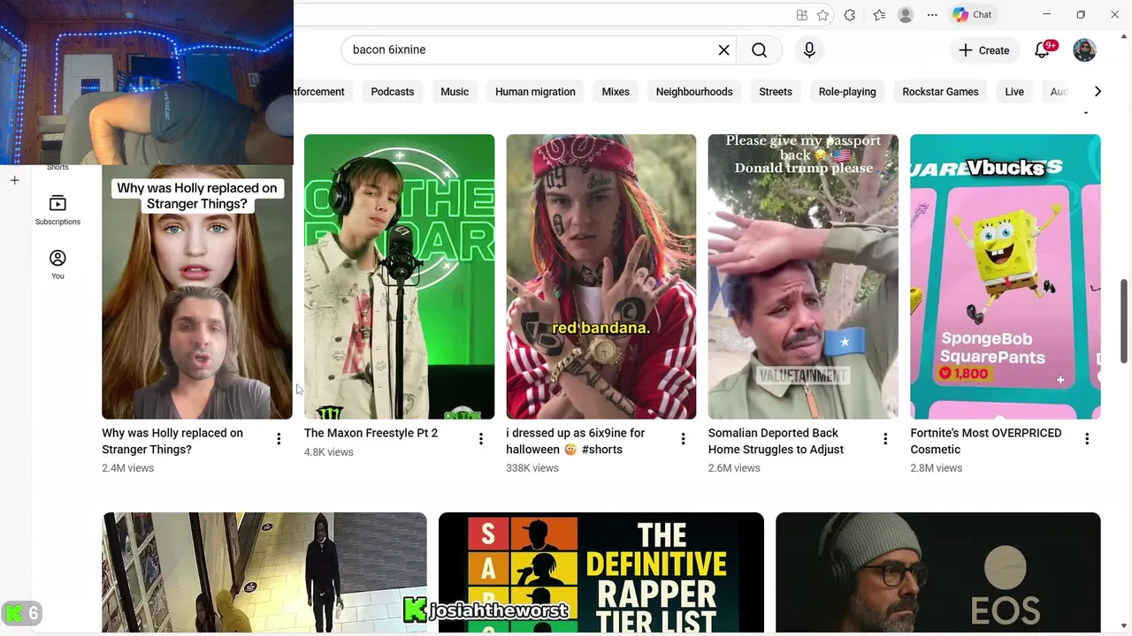Click the 338K views text
The width and height of the screenshot is (1132, 636).
532,468
